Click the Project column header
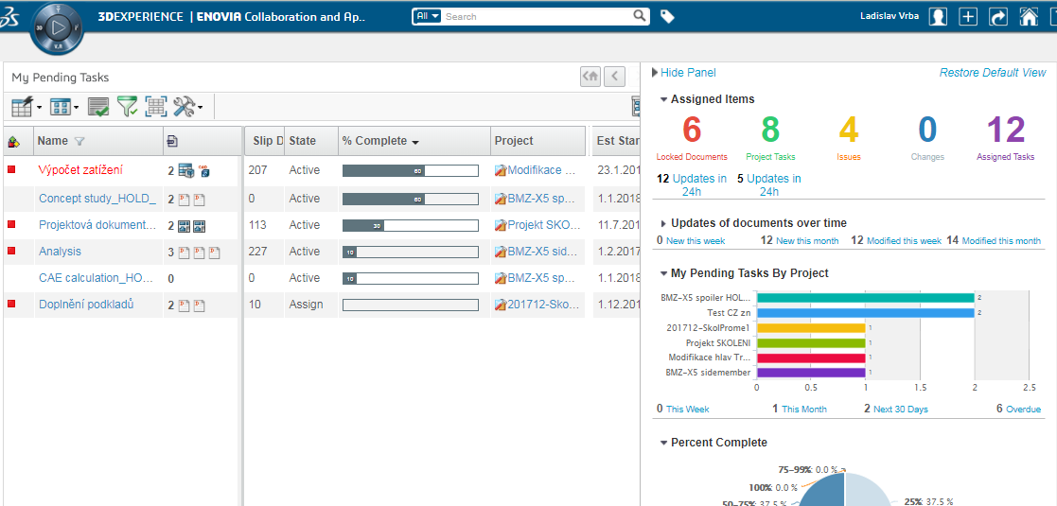Screen dimensions: 1057x506 pos(514,141)
